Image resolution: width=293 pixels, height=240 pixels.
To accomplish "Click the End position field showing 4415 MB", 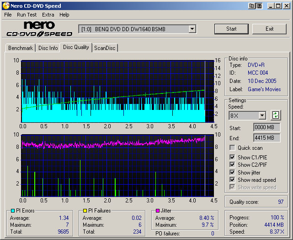I will point(266,137).
